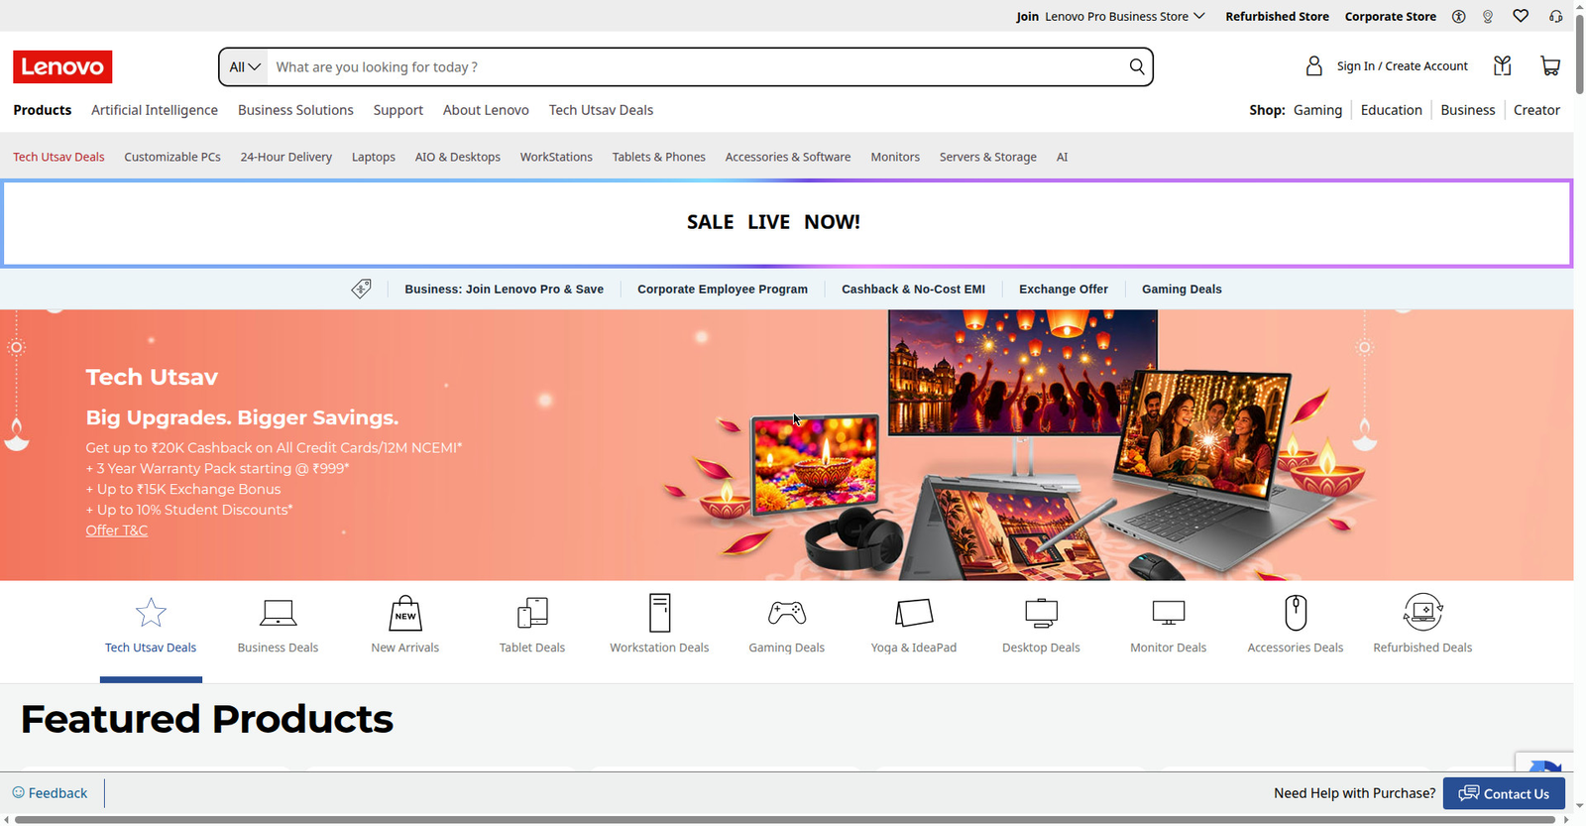Image resolution: width=1586 pixels, height=826 pixels.
Task: Click the Lenovo logo
Action: pos(62,66)
